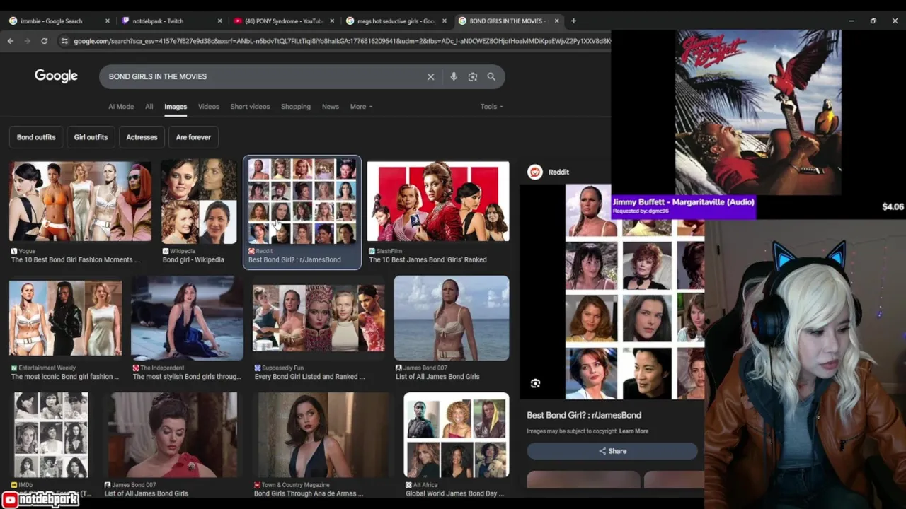The height and width of the screenshot is (509, 906).
Task: Click 'The 10 Best James Bond Girls Ranked' caption
Action: point(428,259)
